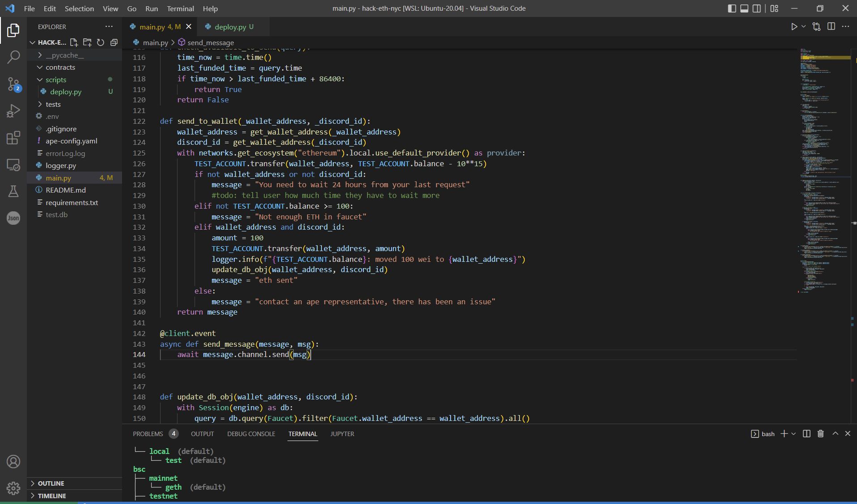Close the bottom panel
Image resolution: width=857 pixels, height=504 pixels.
(848, 433)
